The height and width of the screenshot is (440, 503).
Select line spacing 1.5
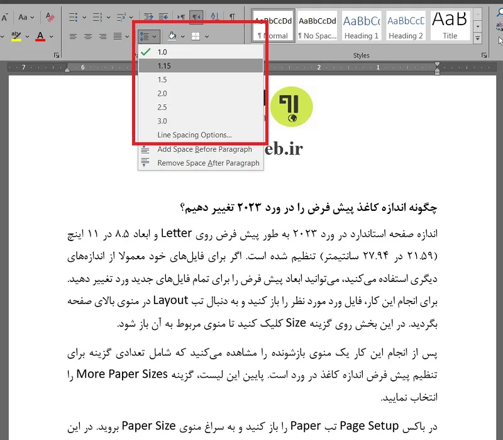[201, 80]
